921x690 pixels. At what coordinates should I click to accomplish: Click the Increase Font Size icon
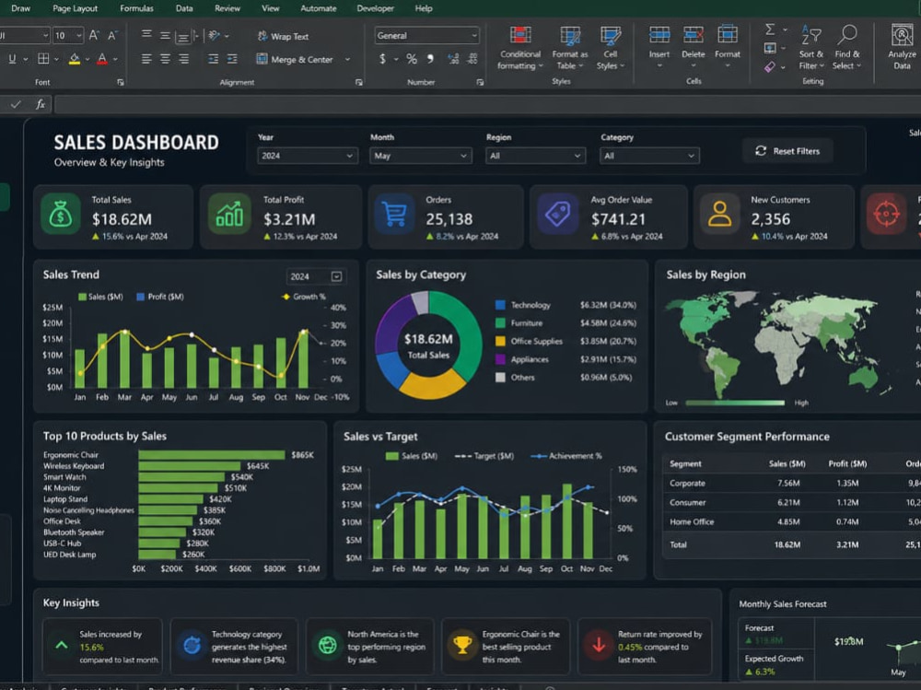(x=93, y=35)
